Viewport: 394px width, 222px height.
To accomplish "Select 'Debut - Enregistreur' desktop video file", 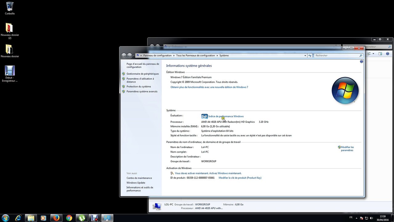I will 10,74.
